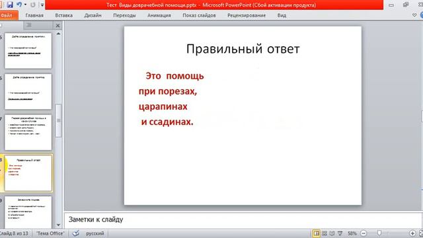The width and height of the screenshot is (423, 238).
Task: Switch to Normal view icon
Action: pos(316,233)
